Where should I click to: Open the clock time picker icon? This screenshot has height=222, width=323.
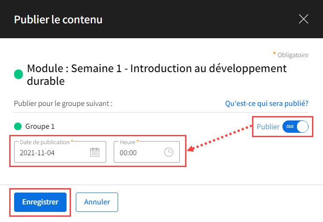click(x=169, y=152)
